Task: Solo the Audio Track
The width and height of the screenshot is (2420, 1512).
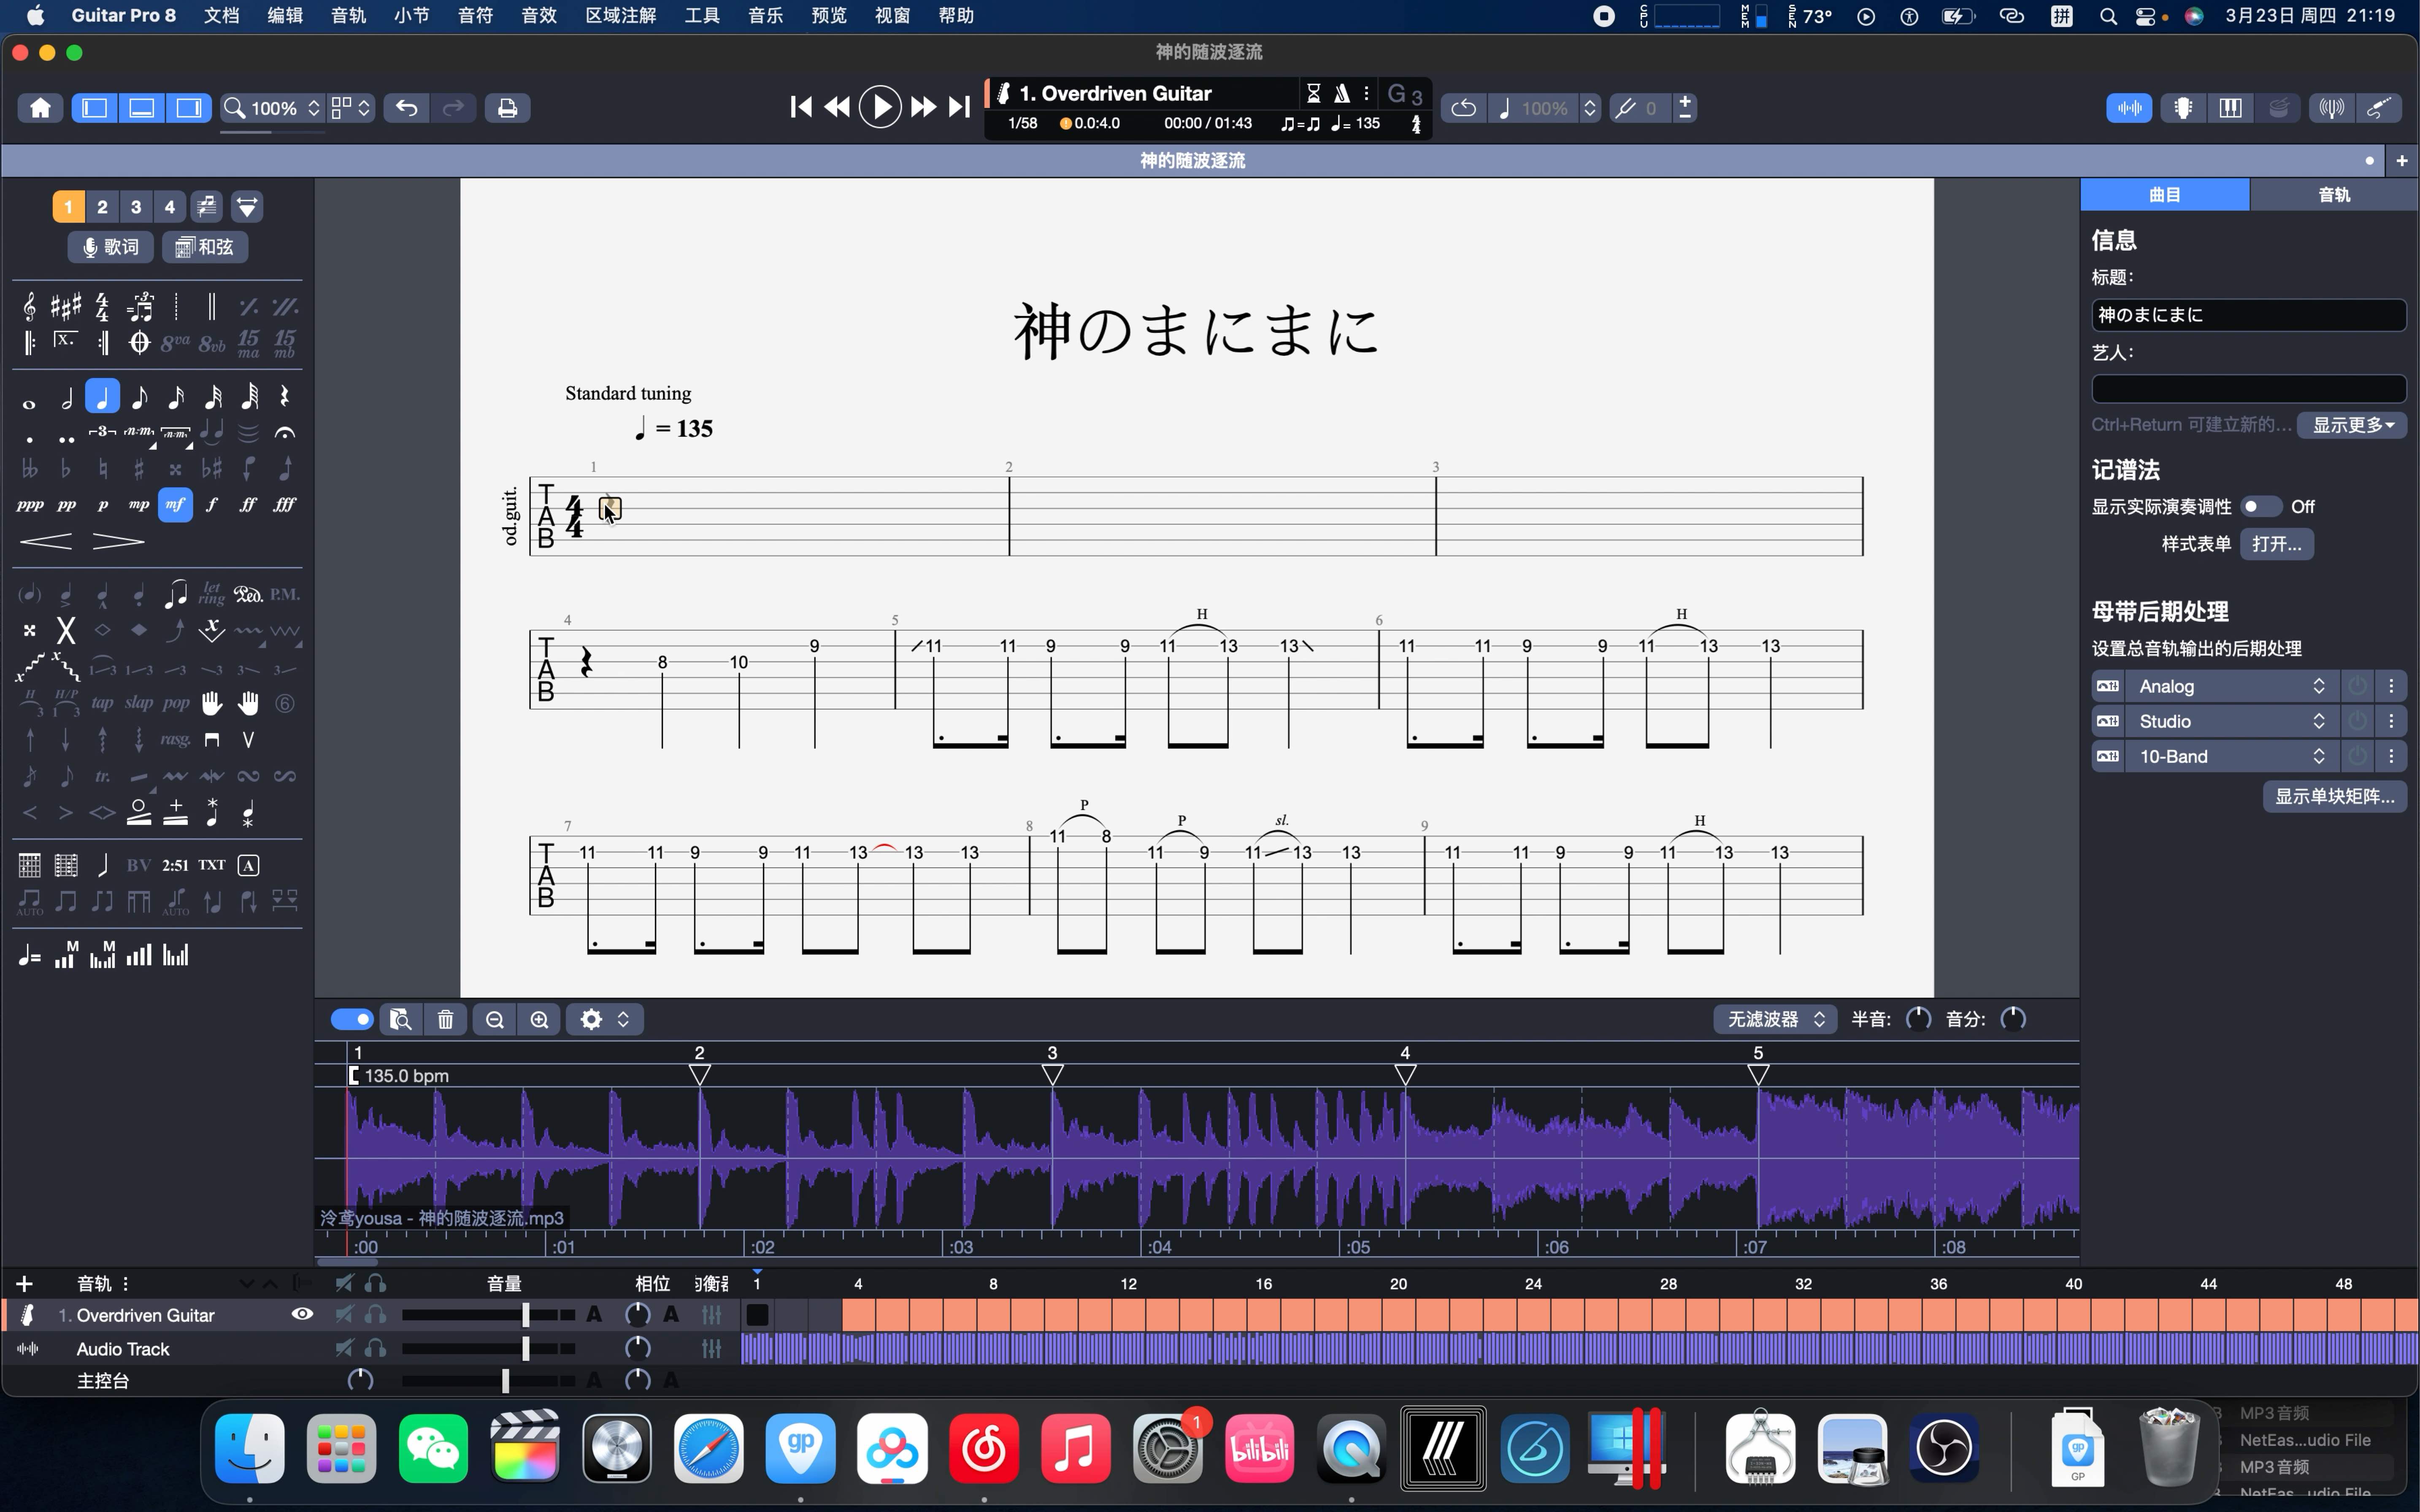Action: pyautogui.click(x=376, y=1349)
